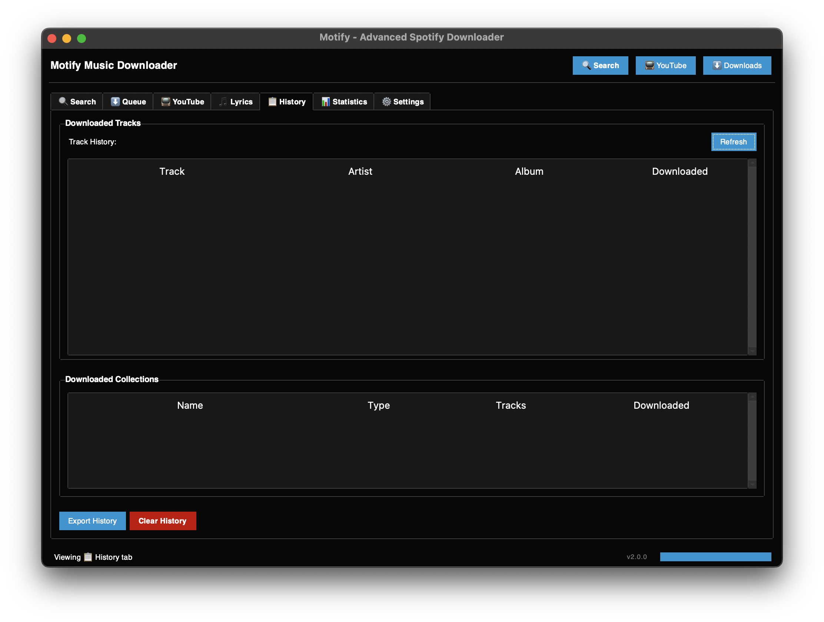This screenshot has height=622, width=824.
Task: Switch to the Queue tab
Action: [128, 101]
